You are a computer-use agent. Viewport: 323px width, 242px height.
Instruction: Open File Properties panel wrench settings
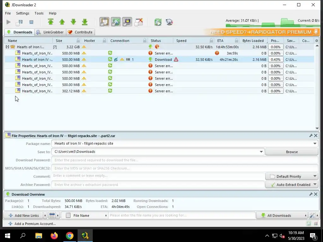click(311, 135)
